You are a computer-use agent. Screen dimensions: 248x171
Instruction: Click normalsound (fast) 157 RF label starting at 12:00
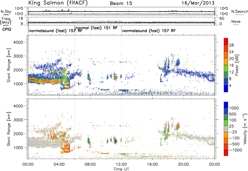[x=149, y=31]
